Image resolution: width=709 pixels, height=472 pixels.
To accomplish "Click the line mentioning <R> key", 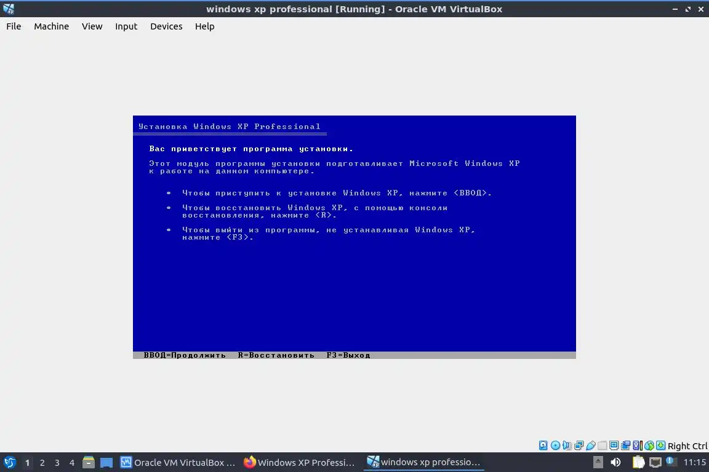I will [314, 211].
